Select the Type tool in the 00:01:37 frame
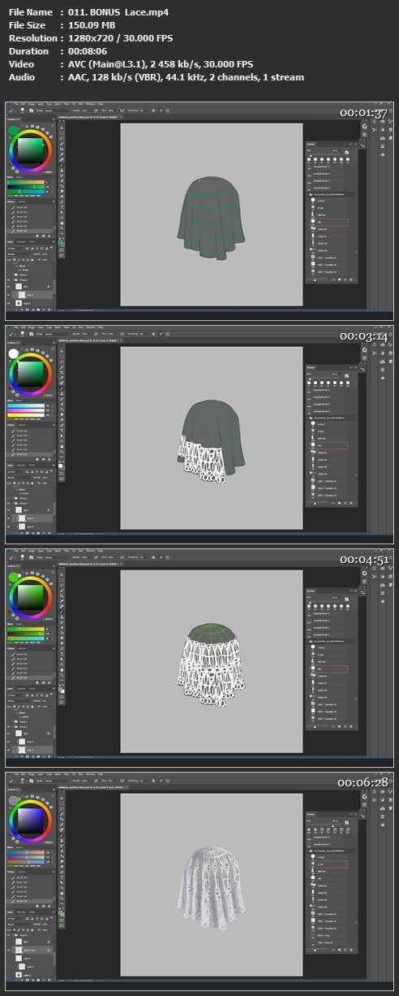This screenshot has width=399, height=996. [x=62, y=207]
